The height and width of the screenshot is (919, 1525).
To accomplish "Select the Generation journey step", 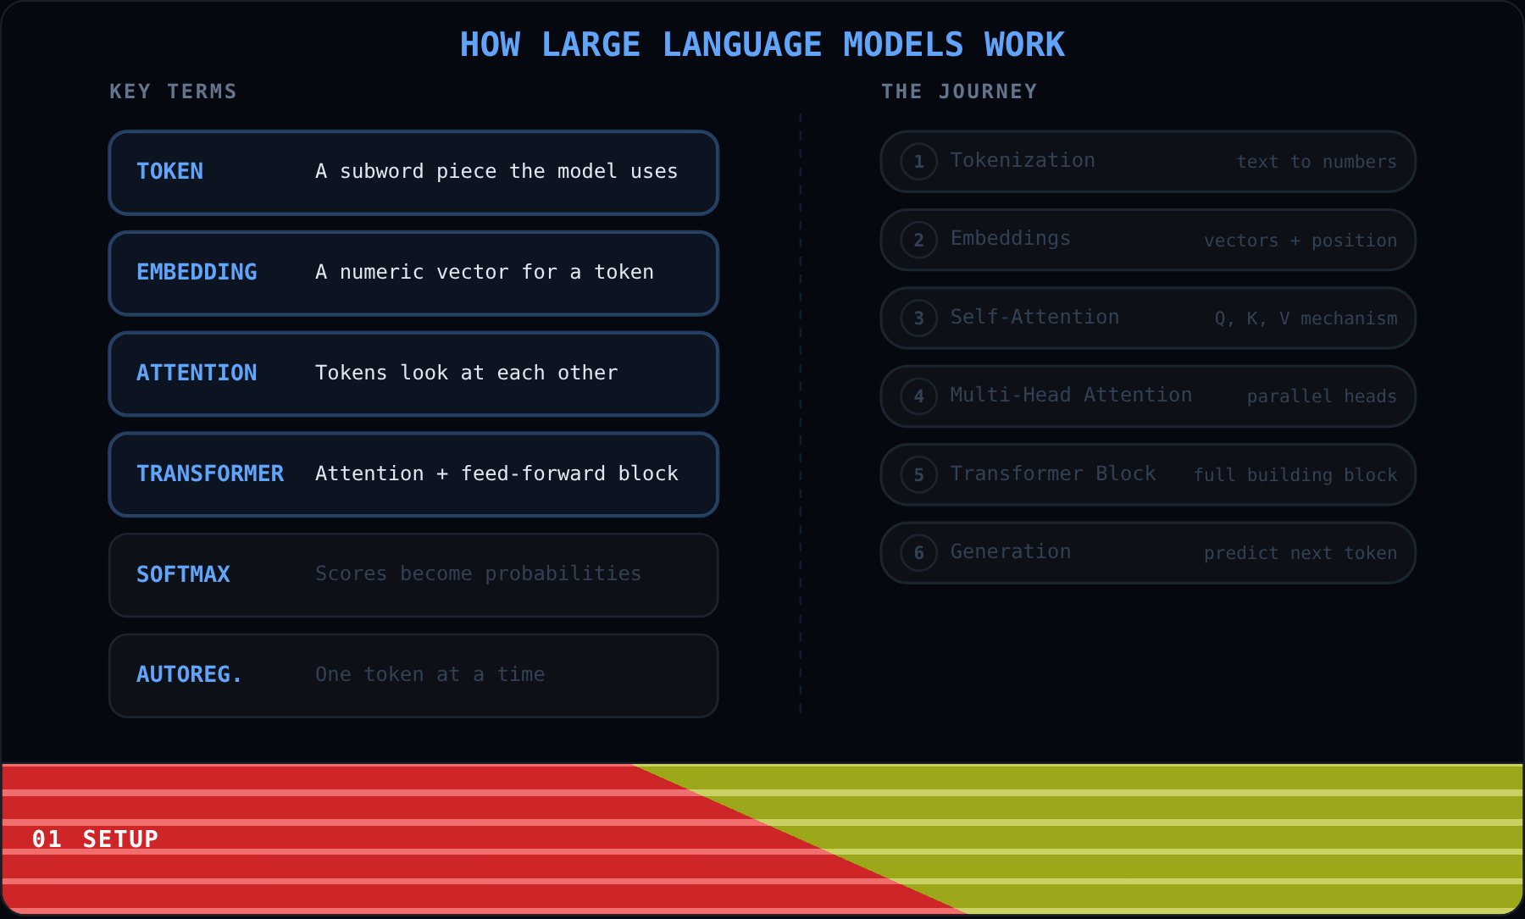I will (x=1148, y=553).
